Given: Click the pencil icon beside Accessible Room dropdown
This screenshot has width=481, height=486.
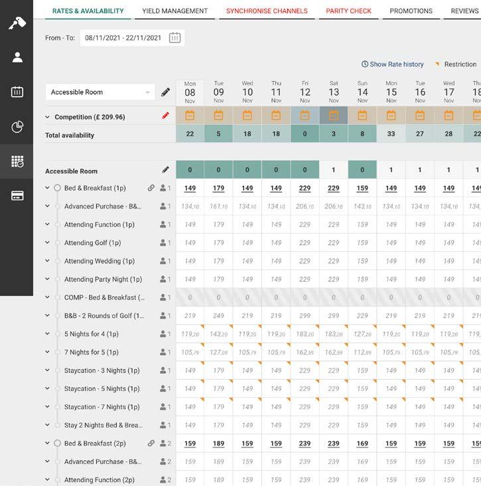Looking at the screenshot, I should tap(165, 92).
